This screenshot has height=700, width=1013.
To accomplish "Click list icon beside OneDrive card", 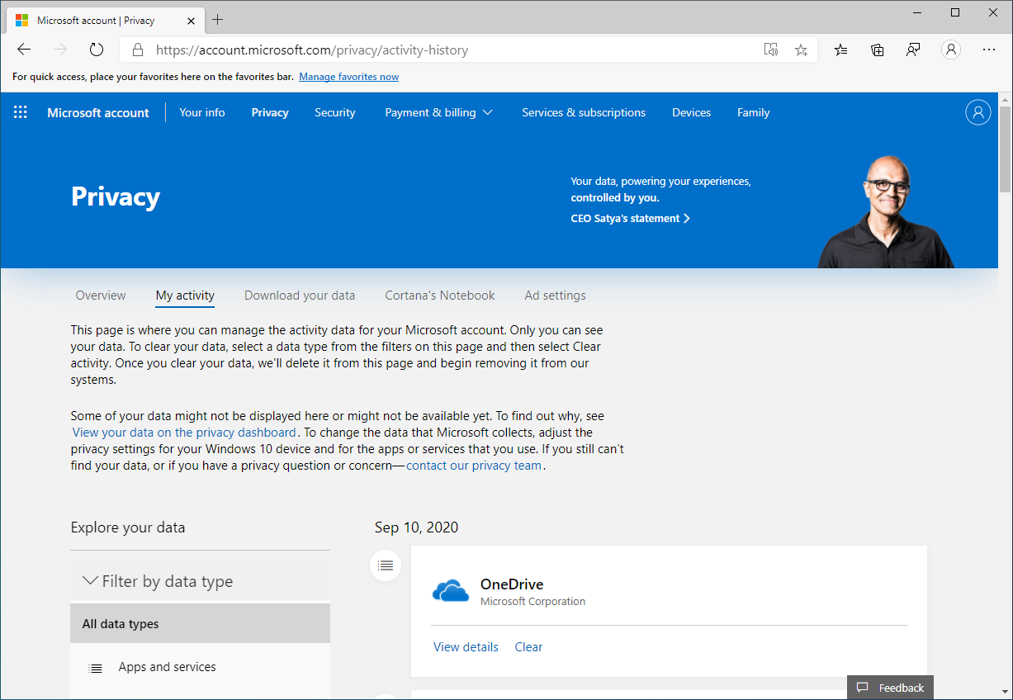I will click(386, 565).
